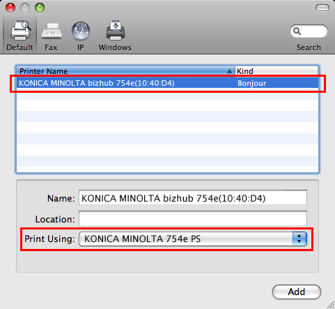This screenshot has width=335, height=309.
Task: Click the green zoom window button
Action: coord(40,8)
